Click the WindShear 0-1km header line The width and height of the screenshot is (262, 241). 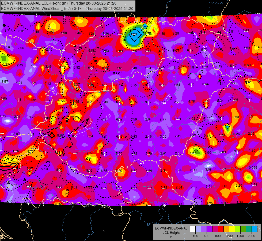[x=67, y=9]
